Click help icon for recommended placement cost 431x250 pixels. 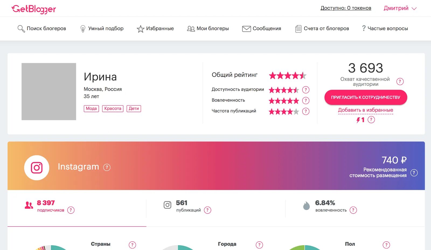(414, 173)
